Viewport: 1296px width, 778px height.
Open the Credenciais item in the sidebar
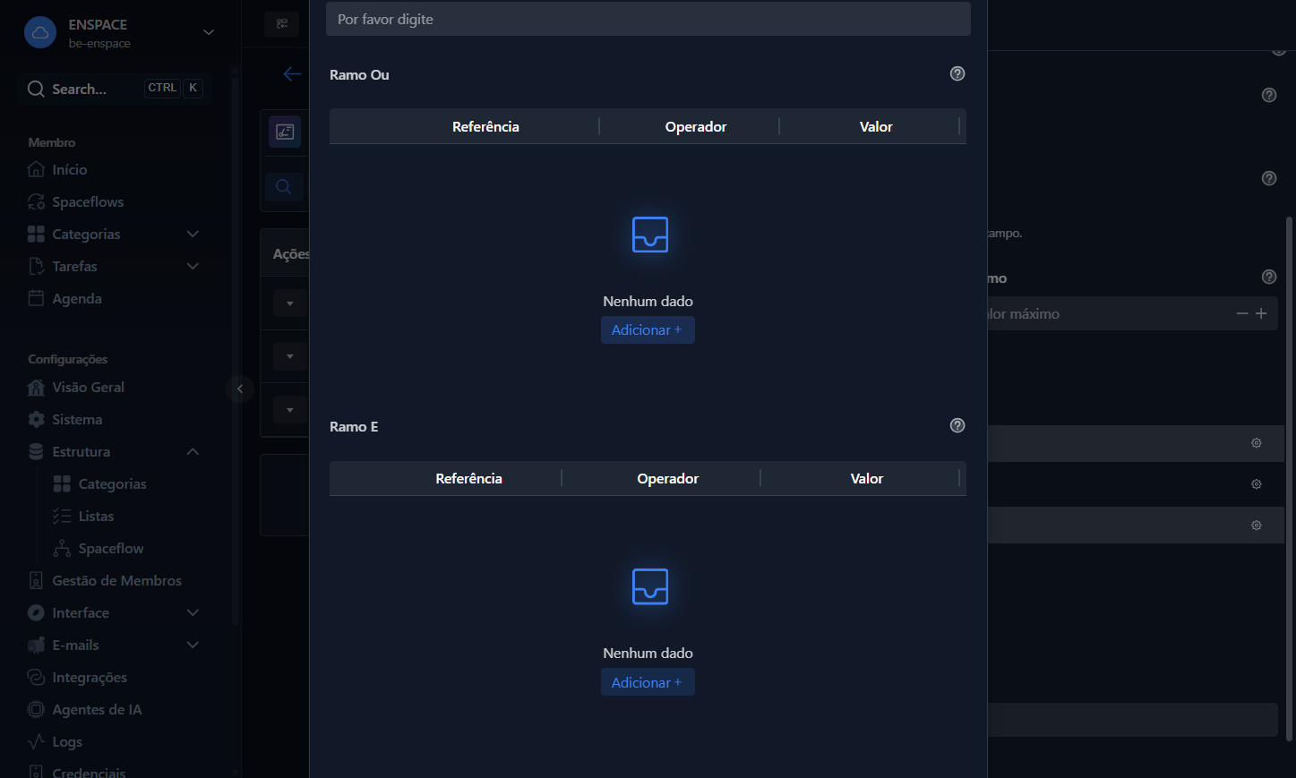[89, 772]
